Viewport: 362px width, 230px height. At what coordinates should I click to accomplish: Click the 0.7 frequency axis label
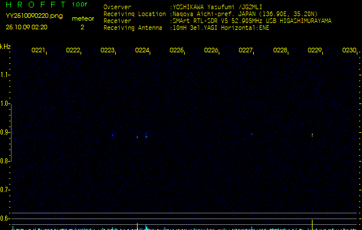[x=5, y=190]
